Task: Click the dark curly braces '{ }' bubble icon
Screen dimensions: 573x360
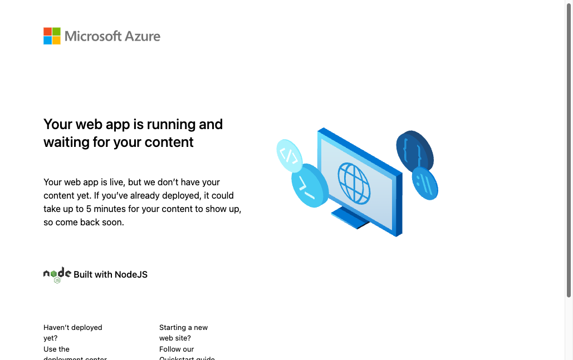Action: pyautogui.click(x=415, y=150)
